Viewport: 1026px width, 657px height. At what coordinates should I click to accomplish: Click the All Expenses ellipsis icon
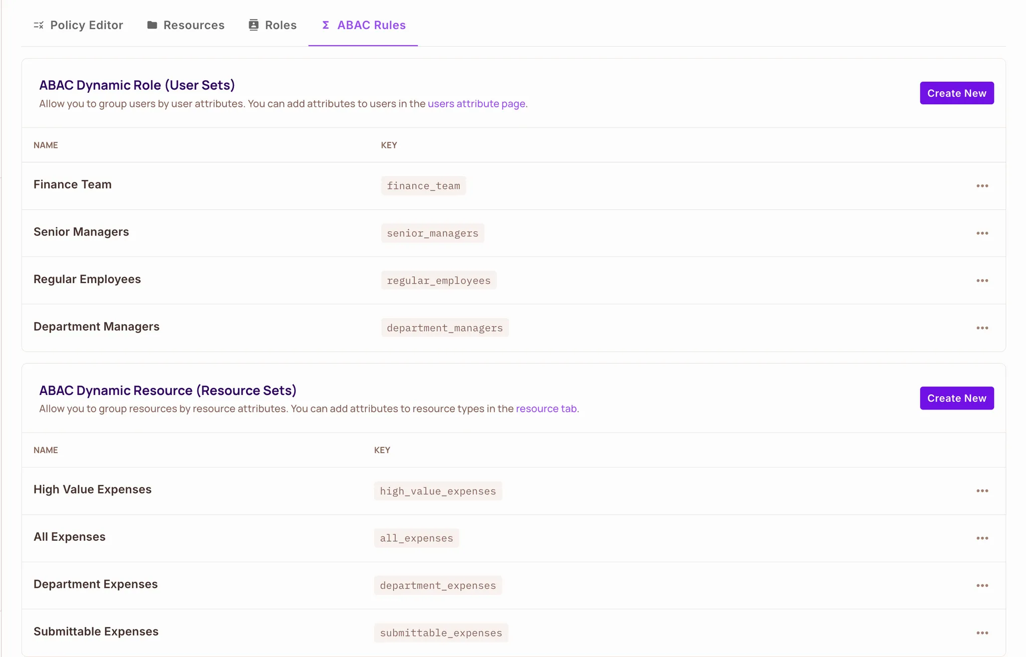[x=982, y=538]
